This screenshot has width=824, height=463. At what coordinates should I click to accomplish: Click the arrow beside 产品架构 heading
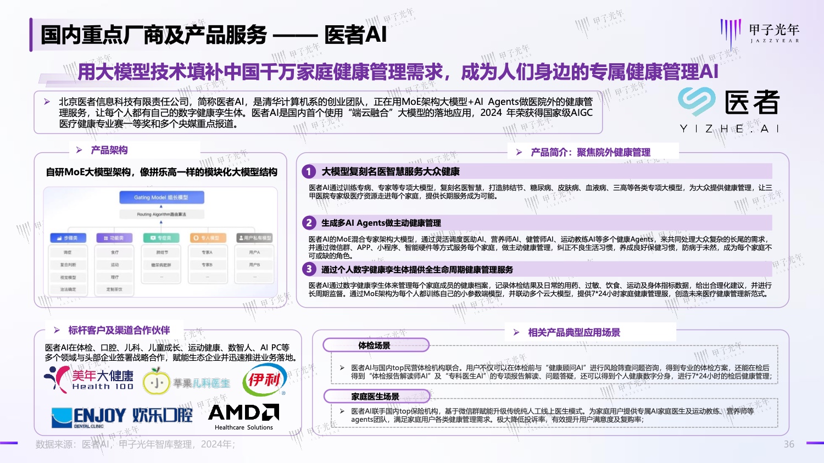[x=79, y=150]
